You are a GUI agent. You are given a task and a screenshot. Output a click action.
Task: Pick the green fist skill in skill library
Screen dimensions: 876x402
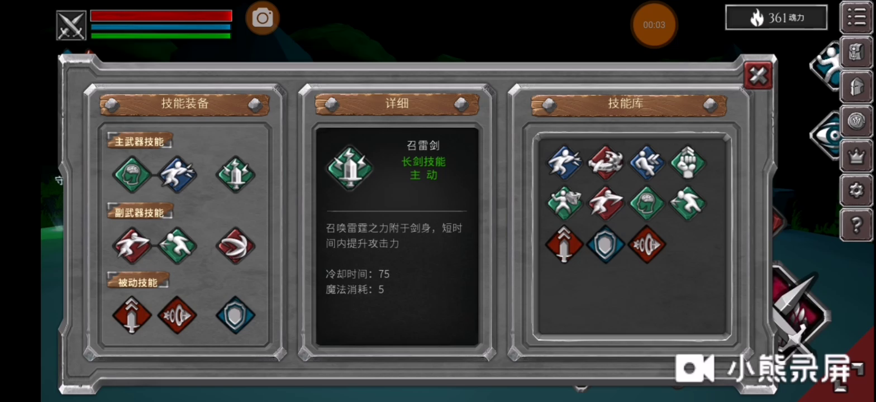(688, 162)
